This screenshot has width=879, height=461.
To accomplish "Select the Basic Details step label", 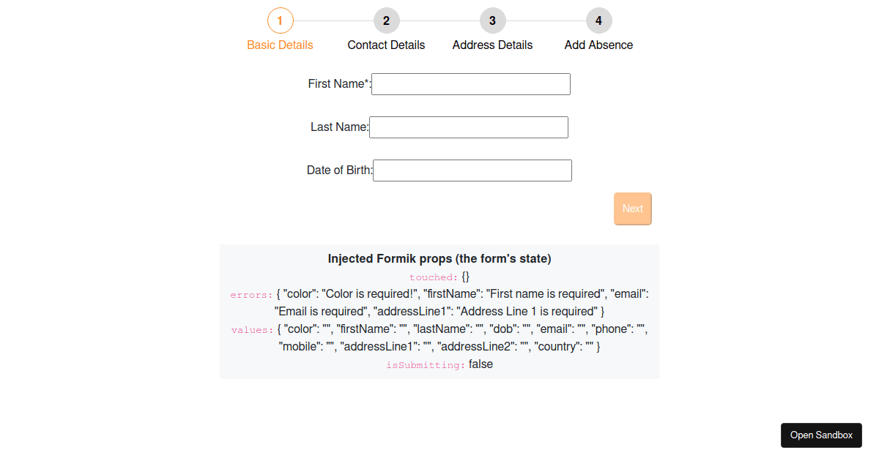I will tap(280, 45).
